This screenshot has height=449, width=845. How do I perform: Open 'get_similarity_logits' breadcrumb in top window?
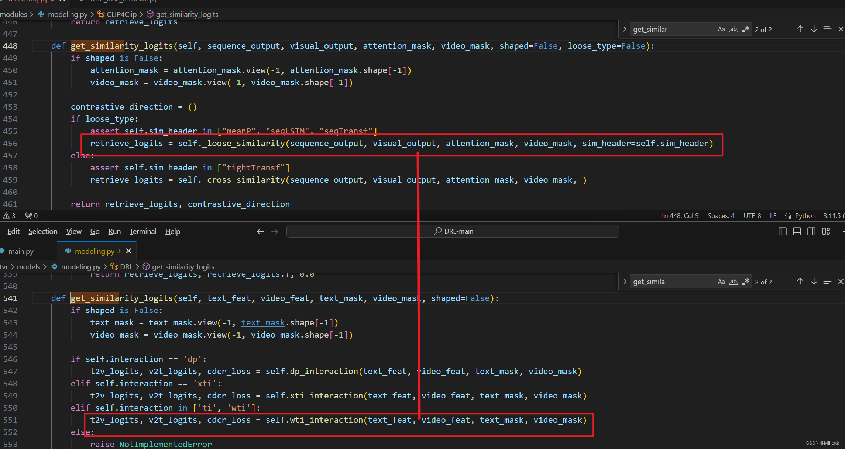(x=187, y=14)
